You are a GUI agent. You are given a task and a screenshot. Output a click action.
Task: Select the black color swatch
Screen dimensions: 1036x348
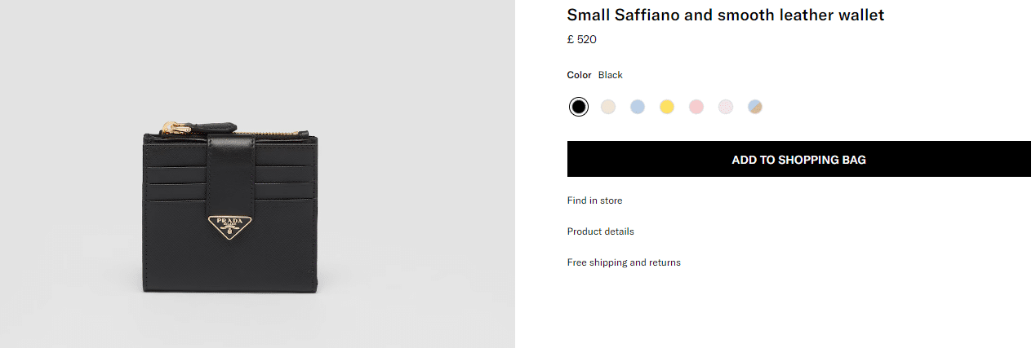point(578,107)
